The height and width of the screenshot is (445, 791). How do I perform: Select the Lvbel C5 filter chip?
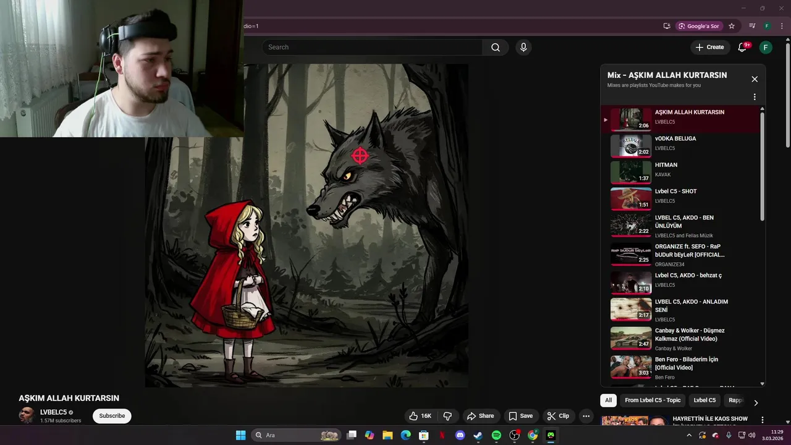[704, 400]
